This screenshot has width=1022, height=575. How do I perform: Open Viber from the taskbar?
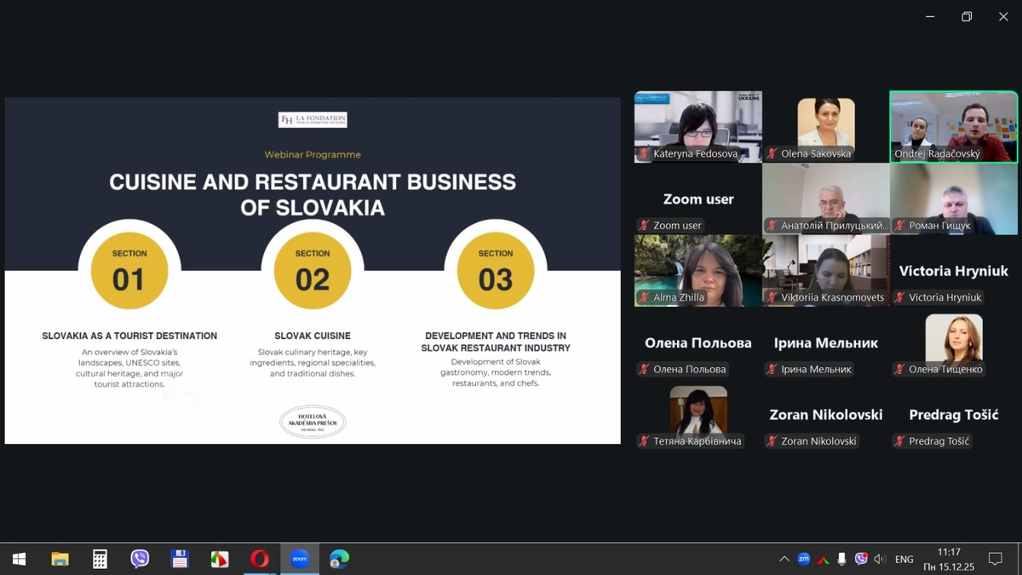(x=140, y=559)
